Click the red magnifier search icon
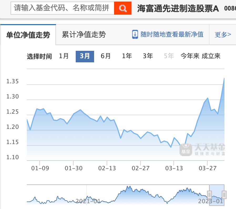Screen dimensions: 236x209 point(122,8)
